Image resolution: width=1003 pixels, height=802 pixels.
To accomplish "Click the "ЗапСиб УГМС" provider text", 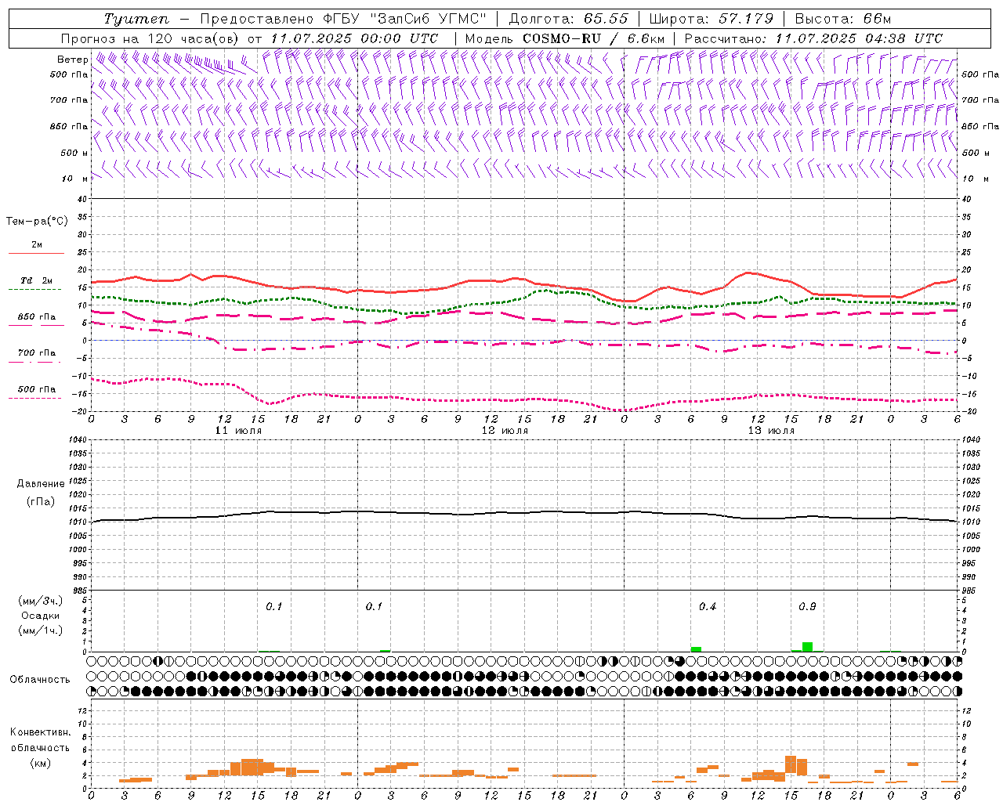I will tap(429, 19).
